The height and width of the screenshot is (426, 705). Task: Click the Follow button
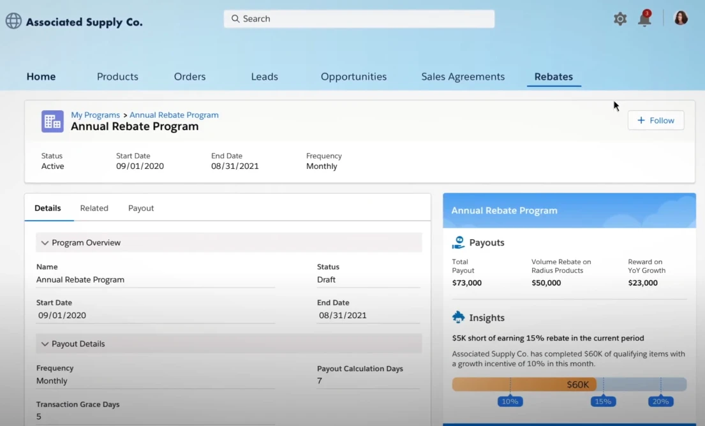(656, 120)
